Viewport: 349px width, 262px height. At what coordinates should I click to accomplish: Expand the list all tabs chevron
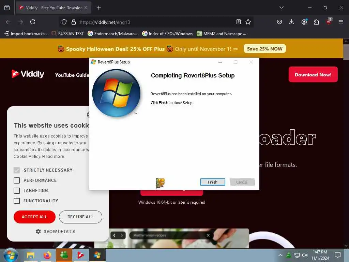click(x=281, y=8)
